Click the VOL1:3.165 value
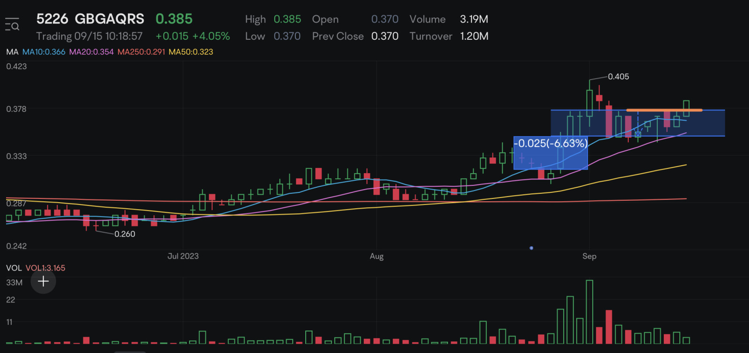The width and height of the screenshot is (749, 353). tap(45, 268)
